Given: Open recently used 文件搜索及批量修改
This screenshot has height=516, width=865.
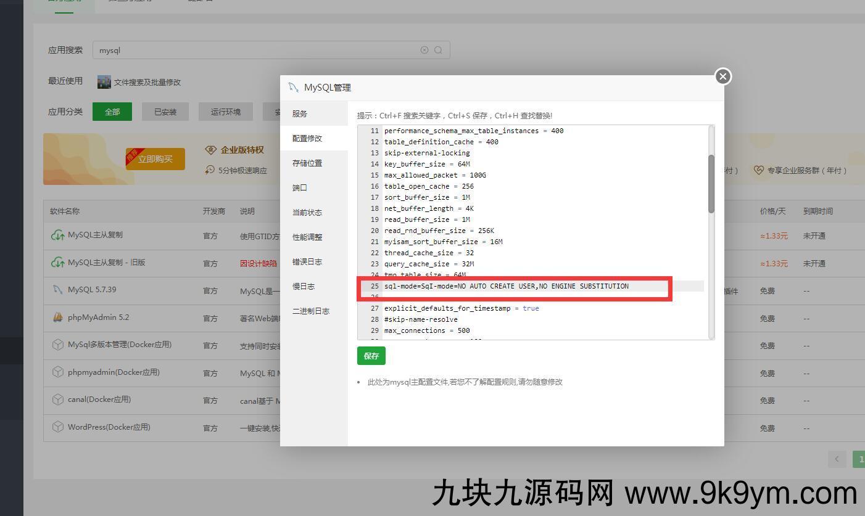Looking at the screenshot, I should [x=147, y=82].
